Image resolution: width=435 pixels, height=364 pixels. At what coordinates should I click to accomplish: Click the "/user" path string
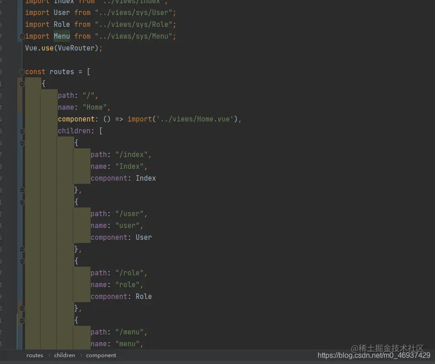pyautogui.click(x=130, y=214)
